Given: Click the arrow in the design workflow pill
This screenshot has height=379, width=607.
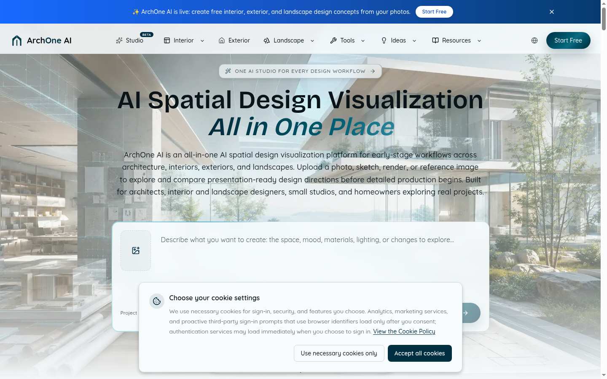Looking at the screenshot, I should pos(373,71).
